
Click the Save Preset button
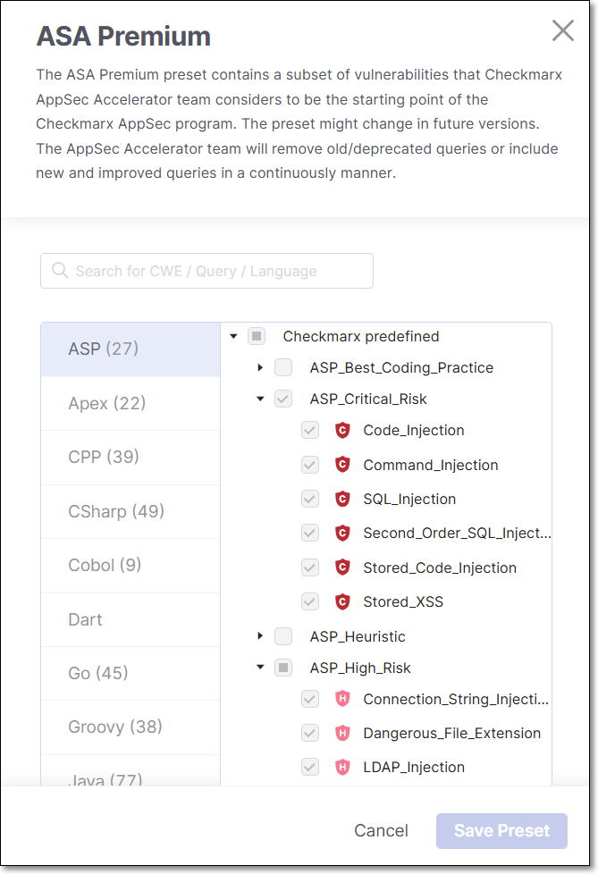click(x=501, y=831)
